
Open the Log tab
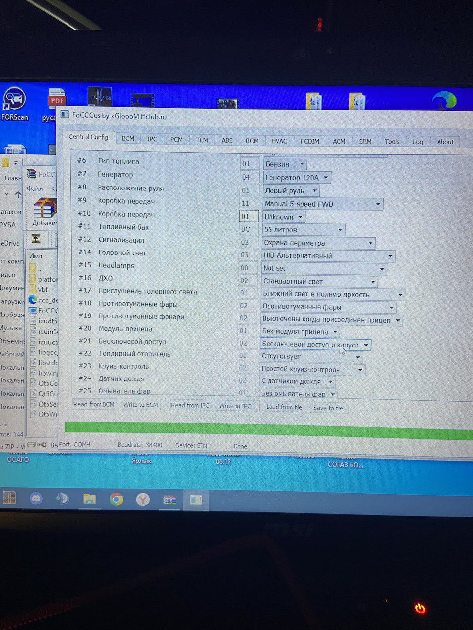click(418, 142)
